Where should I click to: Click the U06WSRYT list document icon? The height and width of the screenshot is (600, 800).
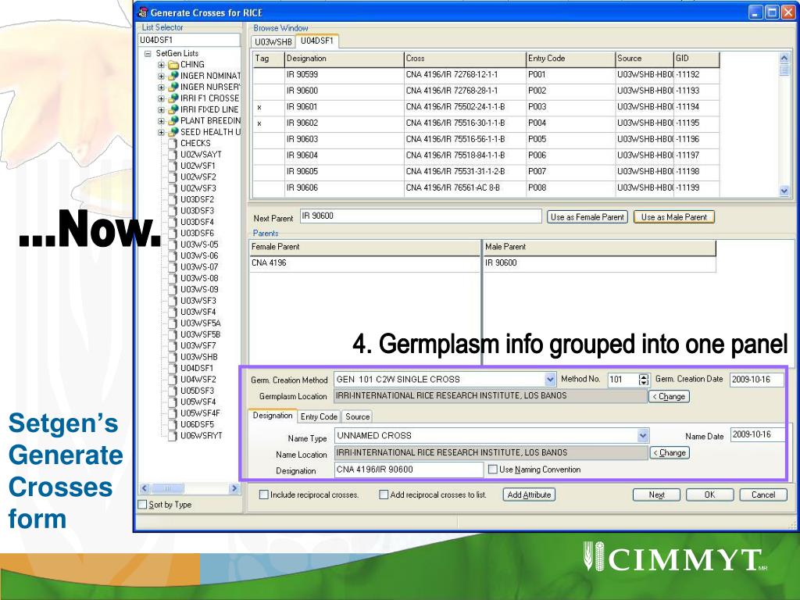pyautogui.click(x=173, y=436)
